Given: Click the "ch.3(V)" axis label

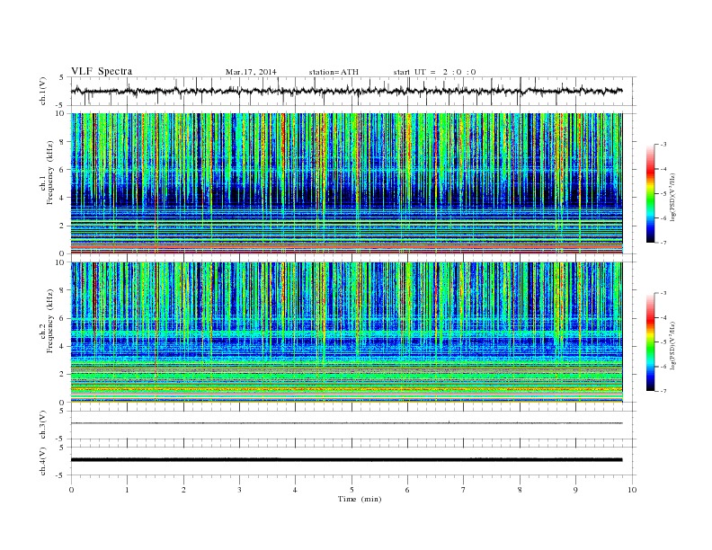Looking at the screenshot, I should [43, 425].
